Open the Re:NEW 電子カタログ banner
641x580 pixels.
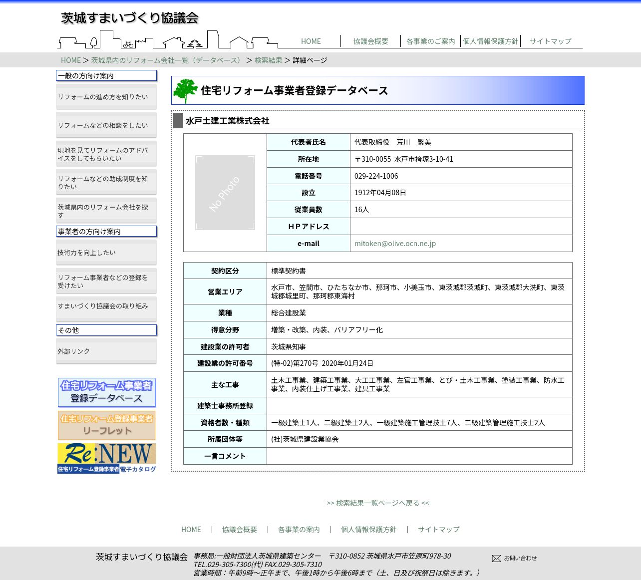pos(107,458)
